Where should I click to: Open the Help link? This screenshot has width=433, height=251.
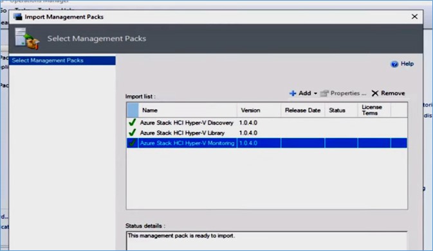tap(407, 64)
